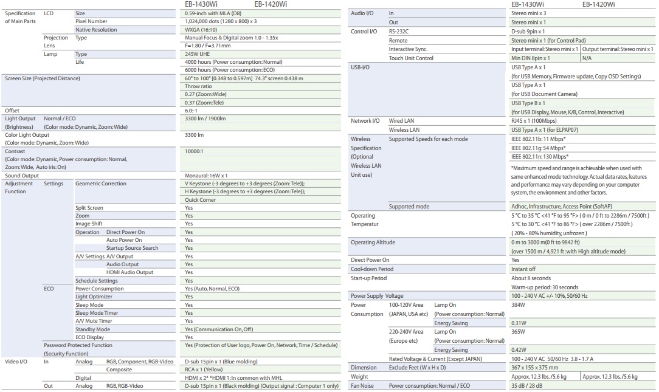Click the 'A/V Mute Timer' label
659x392 pixels.
pyautogui.click(x=94, y=322)
